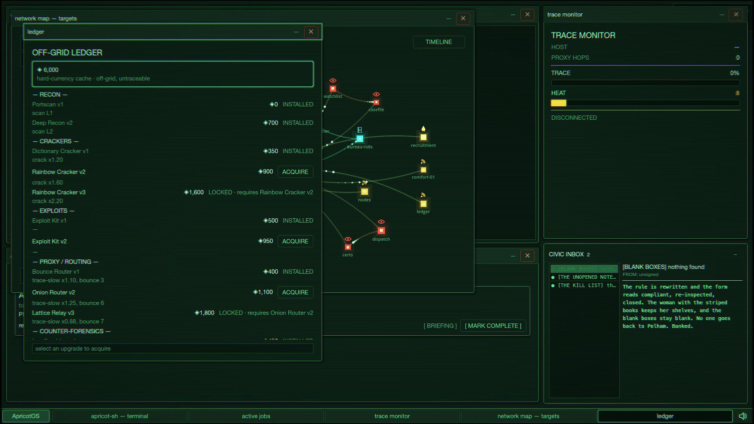This screenshot has height=424, width=754.
Task: Click the DISCONNECTED status text
Action: point(574,118)
